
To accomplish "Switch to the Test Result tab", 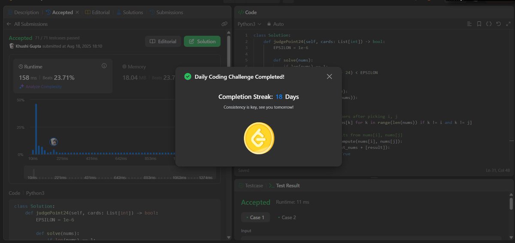I will click(x=284, y=186).
